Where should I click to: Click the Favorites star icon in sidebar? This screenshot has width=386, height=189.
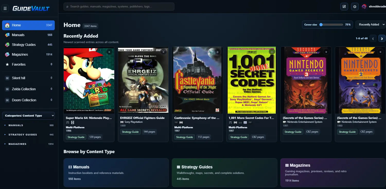[x=7, y=64]
